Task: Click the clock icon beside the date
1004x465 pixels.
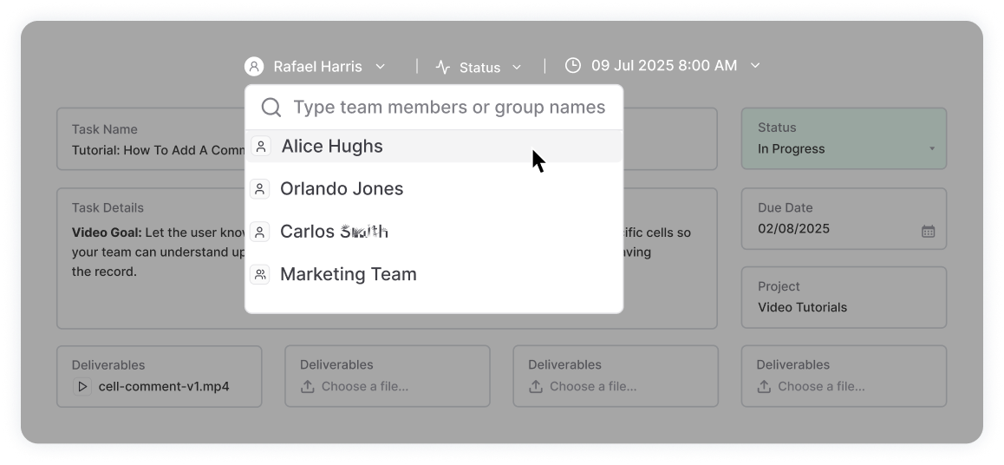Action: click(x=573, y=65)
